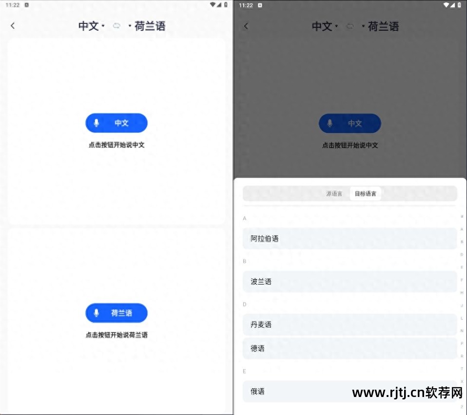Start speaking with blue 中文 microphone button, left screen
Screen dimensions: 467x415
point(117,123)
